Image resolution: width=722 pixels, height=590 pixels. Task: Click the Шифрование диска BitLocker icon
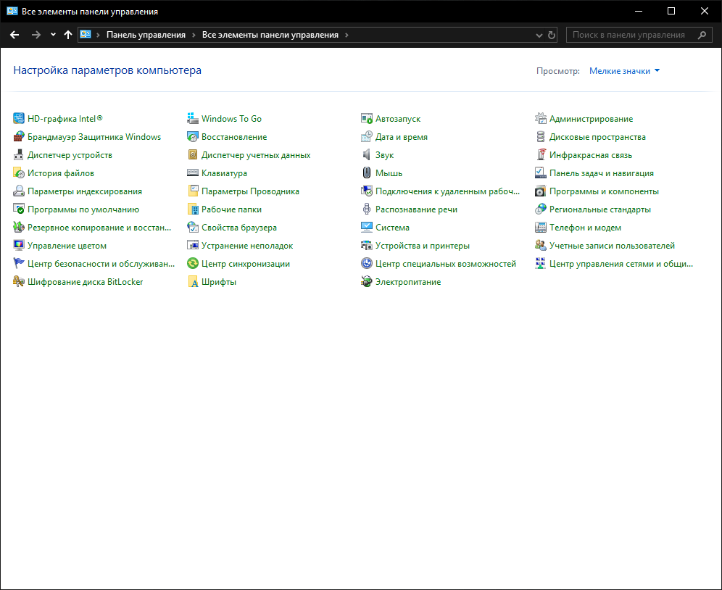(18, 282)
